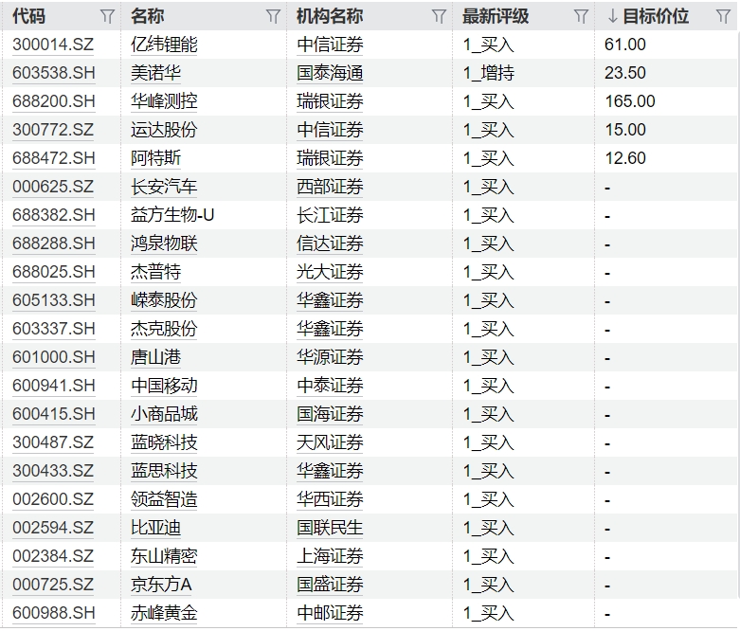Open filter for 机构名称 column
Image resolution: width=740 pixels, height=631 pixels.
click(x=439, y=16)
